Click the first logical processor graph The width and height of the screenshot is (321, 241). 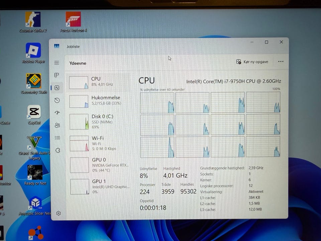[x=157, y=103]
